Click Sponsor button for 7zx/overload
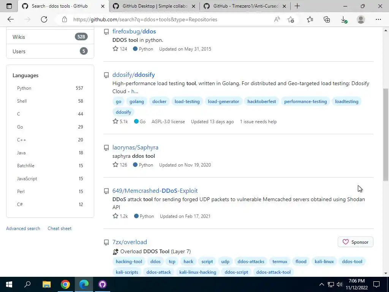 tap(355, 242)
